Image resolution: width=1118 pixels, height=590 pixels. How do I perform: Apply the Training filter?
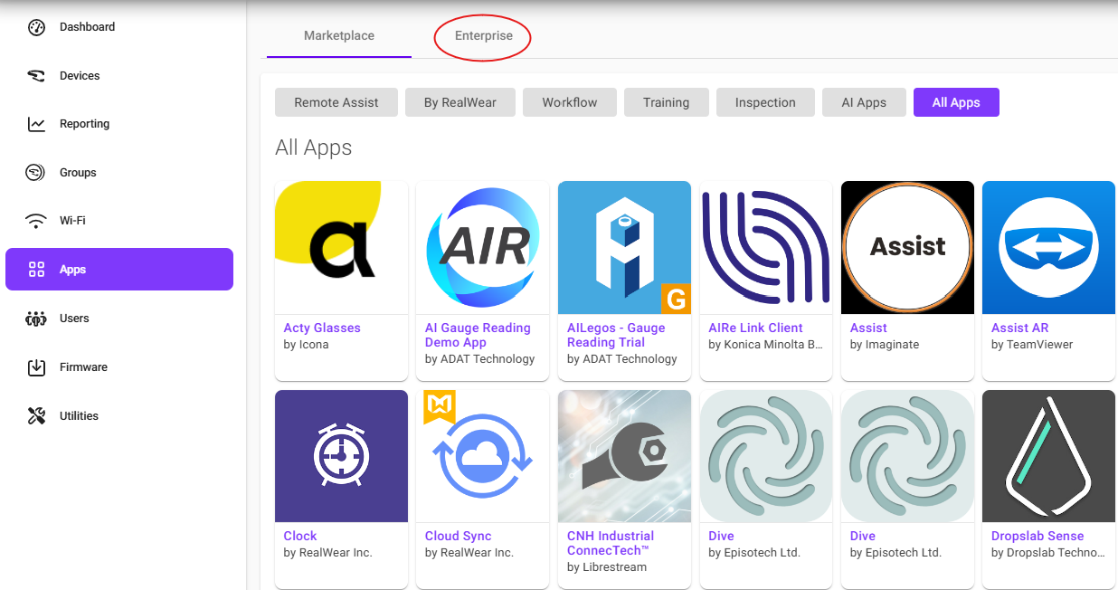point(666,102)
